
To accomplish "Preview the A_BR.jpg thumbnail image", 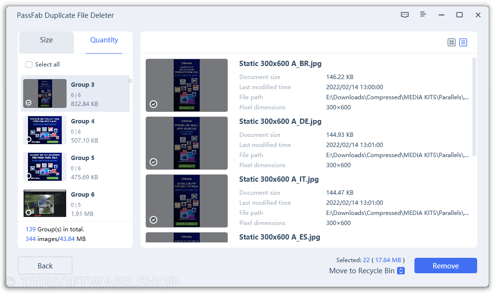I will coord(187,85).
